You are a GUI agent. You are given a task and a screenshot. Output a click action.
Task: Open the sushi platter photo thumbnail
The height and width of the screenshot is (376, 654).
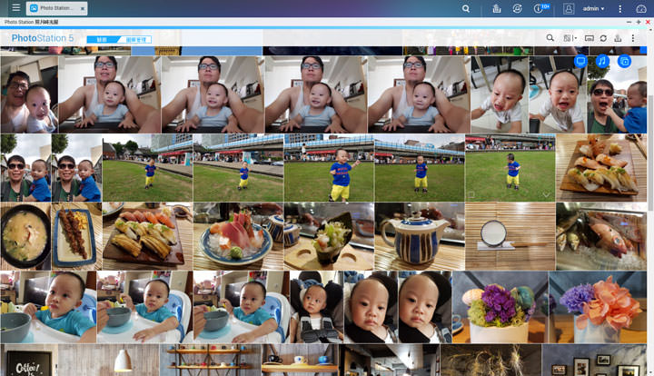point(141,236)
